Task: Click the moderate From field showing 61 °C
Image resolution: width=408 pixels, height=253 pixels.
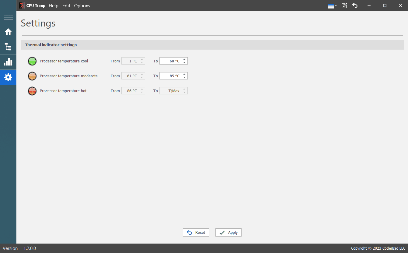Action: click(x=133, y=76)
